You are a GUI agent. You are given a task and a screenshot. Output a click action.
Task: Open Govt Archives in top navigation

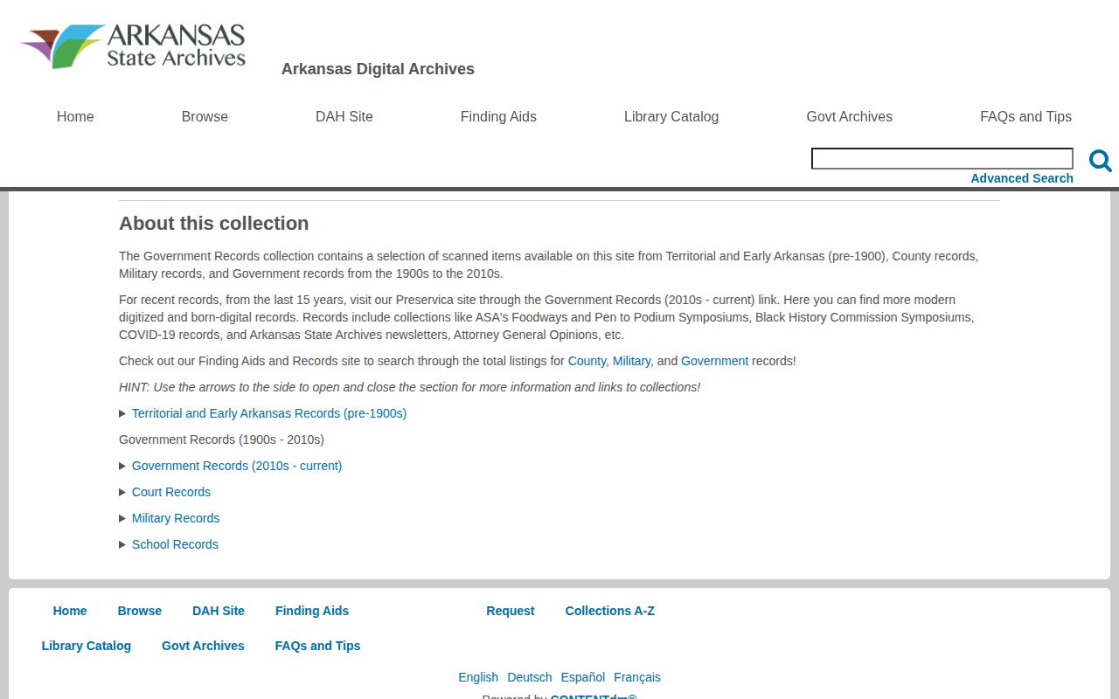[850, 116]
